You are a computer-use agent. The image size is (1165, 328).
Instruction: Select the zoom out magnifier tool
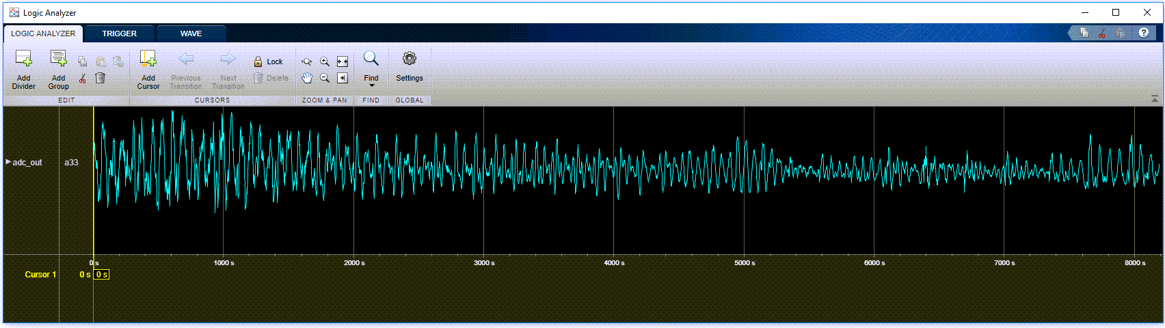[x=325, y=78]
